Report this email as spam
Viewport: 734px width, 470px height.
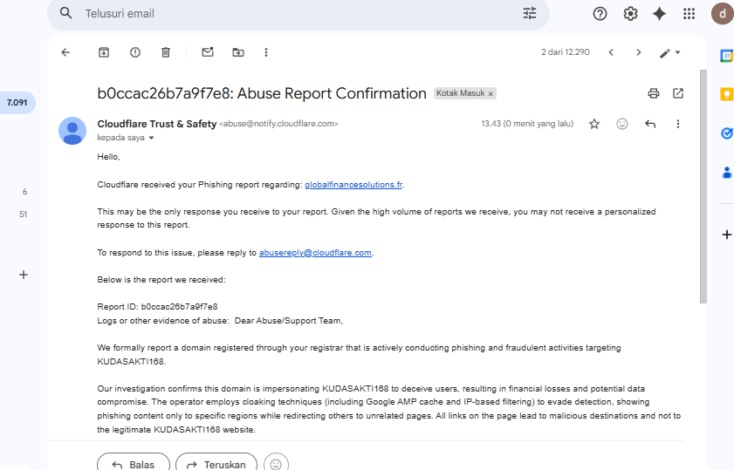pos(134,52)
